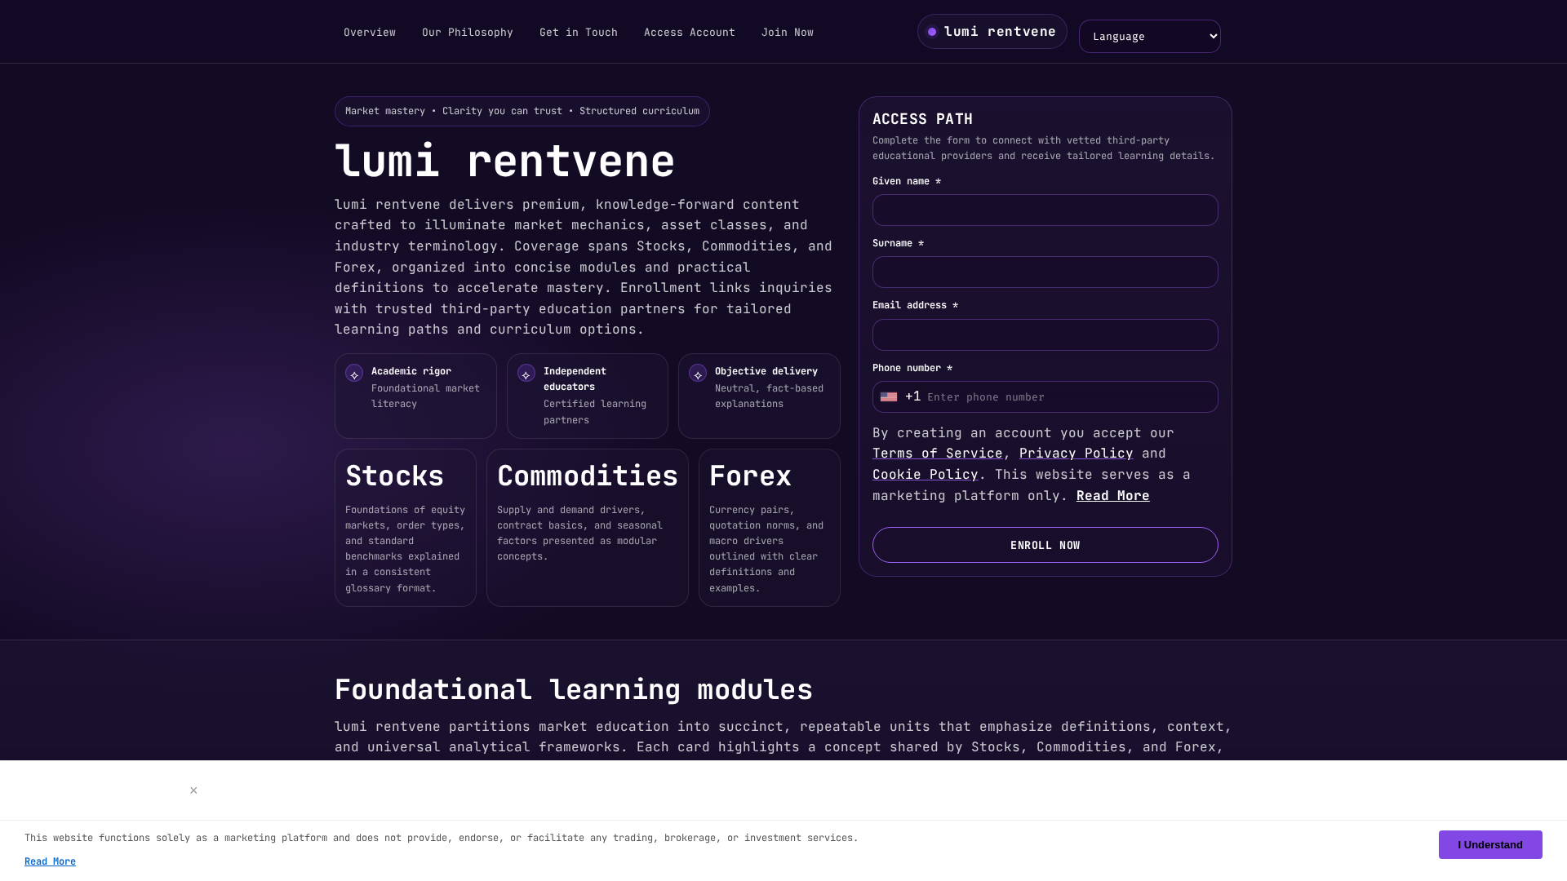The height and width of the screenshot is (881, 1567).
Task: Focus the Given name input field
Action: pos(1045,210)
